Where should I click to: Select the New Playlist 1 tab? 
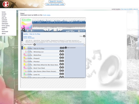[29, 45]
